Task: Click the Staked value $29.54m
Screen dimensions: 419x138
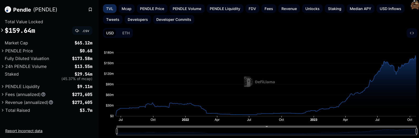Action: (83, 74)
